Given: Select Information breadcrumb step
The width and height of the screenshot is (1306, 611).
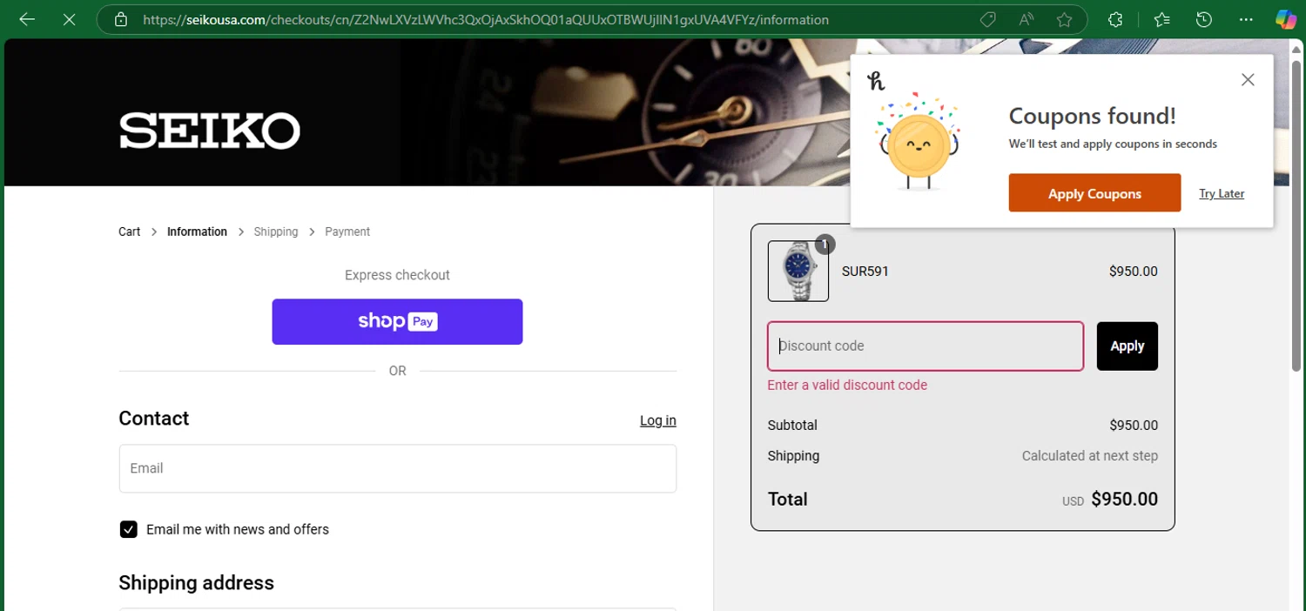Looking at the screenshot, I should 197,232.
